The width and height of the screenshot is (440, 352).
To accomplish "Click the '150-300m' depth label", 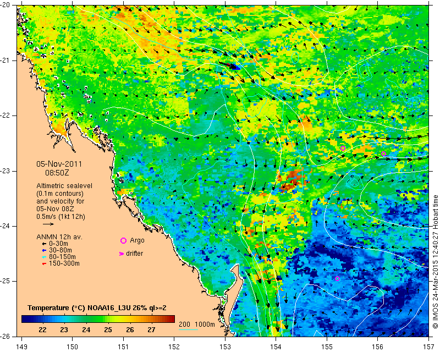I will coord(64,263).
